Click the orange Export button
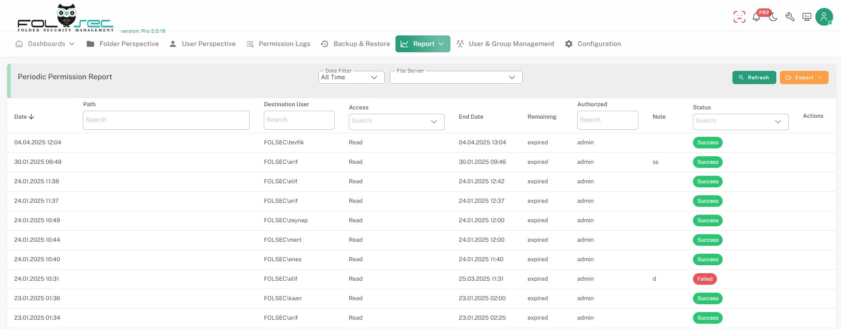Viewport: 841px width, 329px height. pyautogui.click(x=804, y=77)
